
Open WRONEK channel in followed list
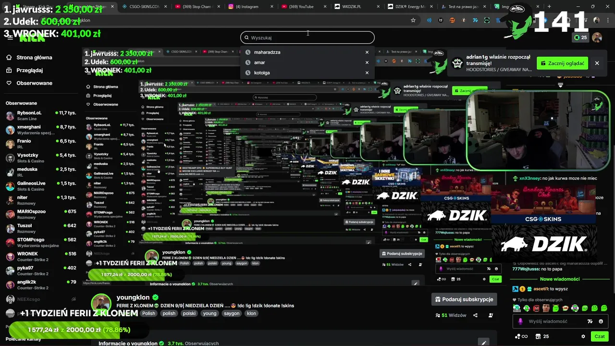point(41,256)
